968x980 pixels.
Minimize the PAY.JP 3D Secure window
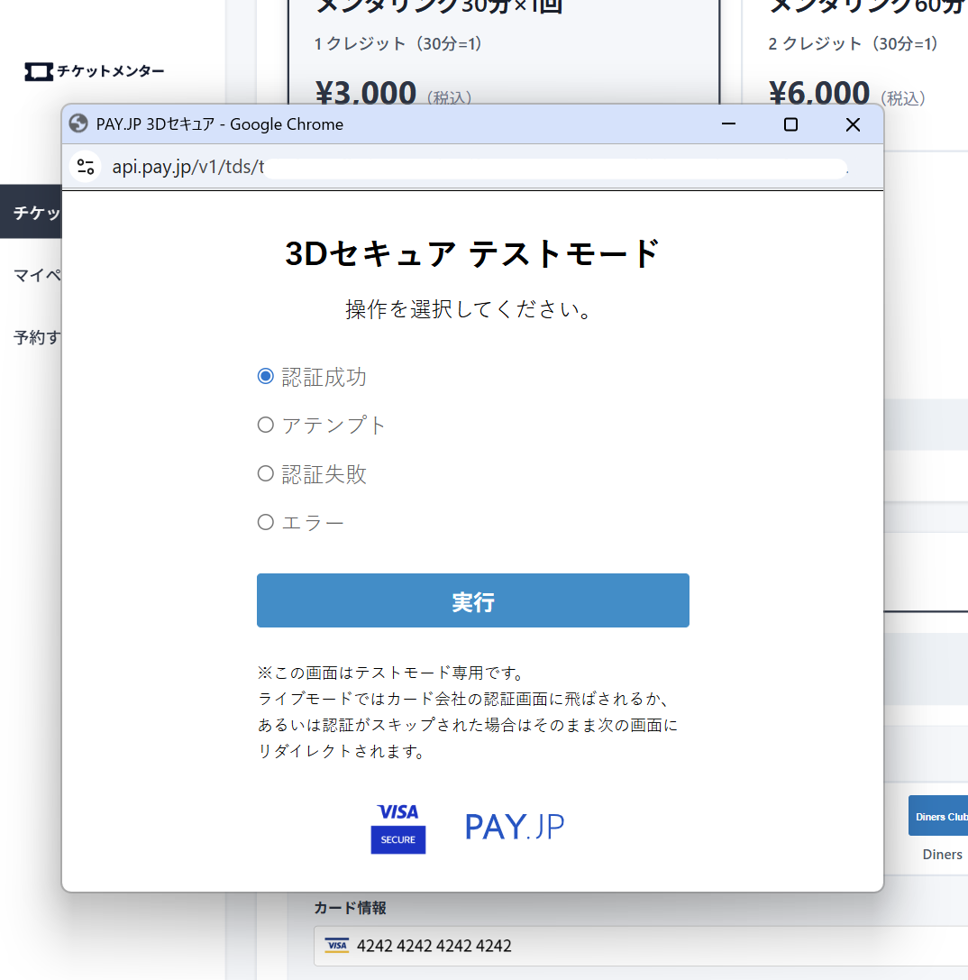pos(728,124)
